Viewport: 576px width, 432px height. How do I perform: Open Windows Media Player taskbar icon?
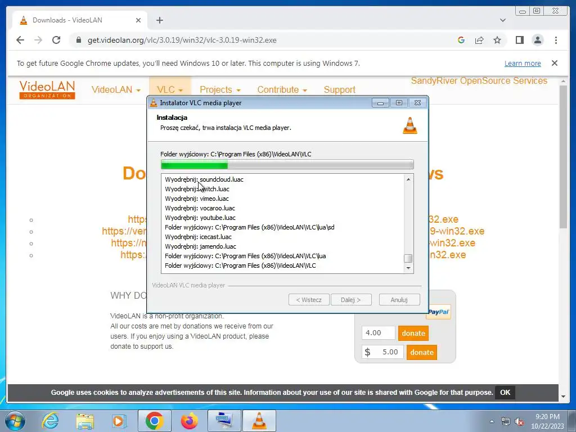[119, 421]
